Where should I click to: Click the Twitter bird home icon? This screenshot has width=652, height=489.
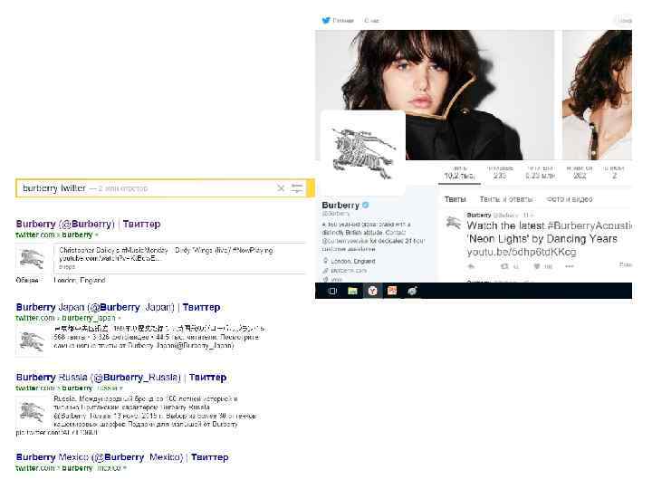click(x=326, y=20)
